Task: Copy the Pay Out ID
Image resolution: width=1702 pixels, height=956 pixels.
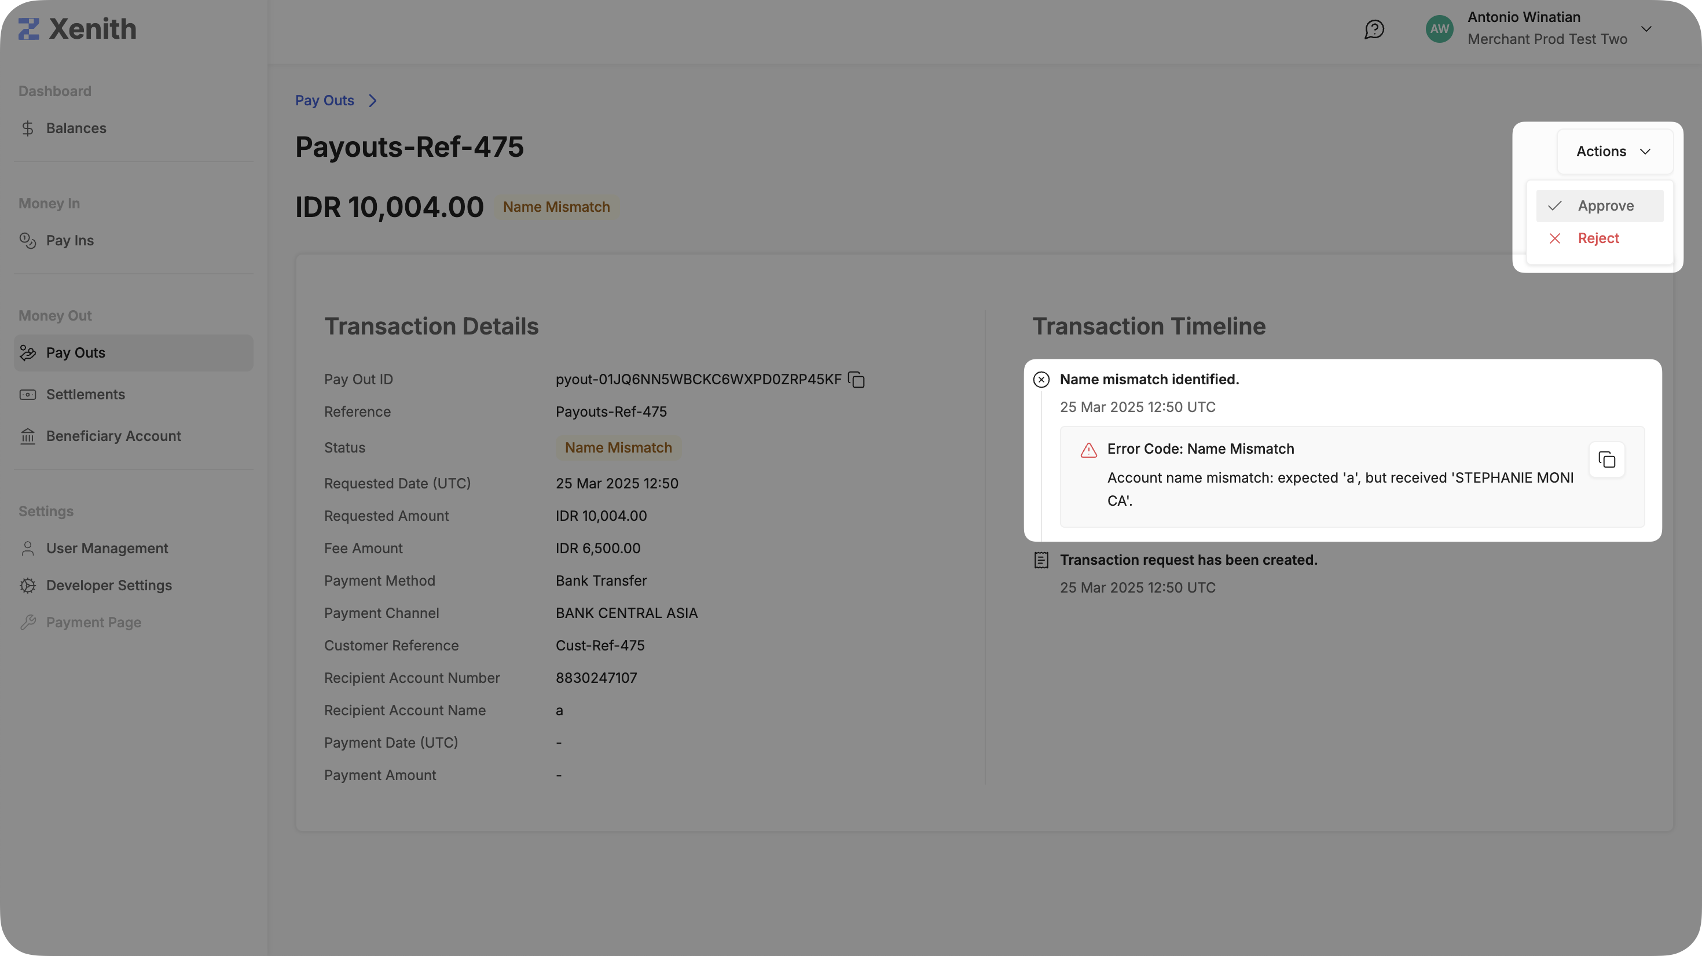Action: tap(856, 379)
